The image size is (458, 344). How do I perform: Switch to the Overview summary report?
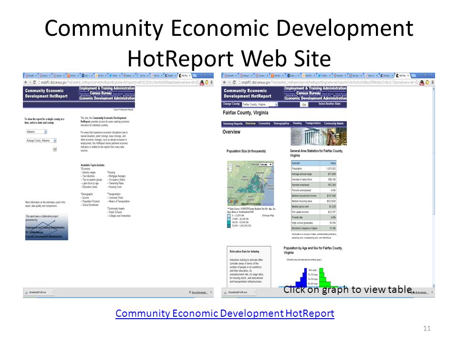pos(250,123)
